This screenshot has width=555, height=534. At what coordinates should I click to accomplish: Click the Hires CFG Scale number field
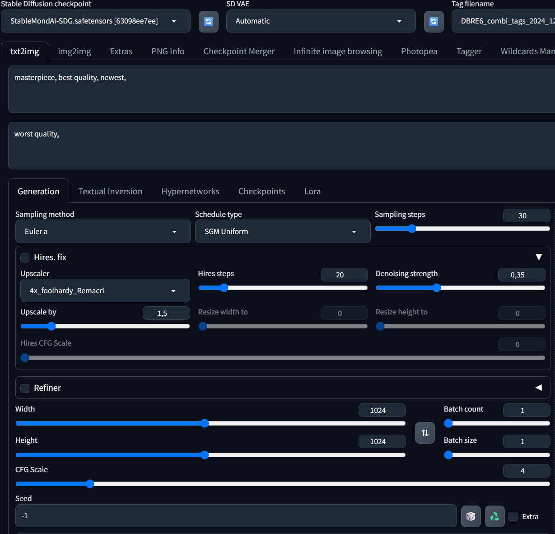(x=522, y=344)
